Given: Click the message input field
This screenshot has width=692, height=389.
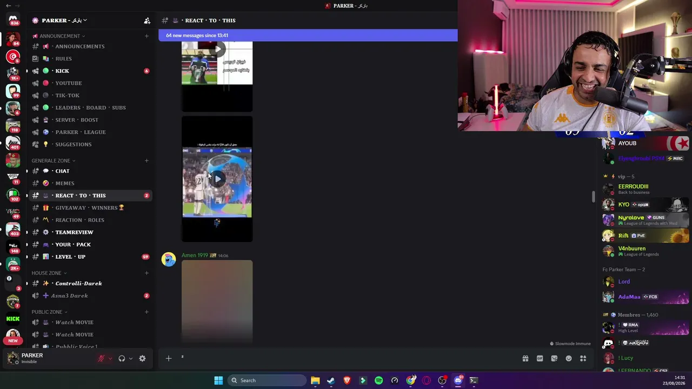Looking at the screenshot, I should pyautogui.click(x=346, y=358).
